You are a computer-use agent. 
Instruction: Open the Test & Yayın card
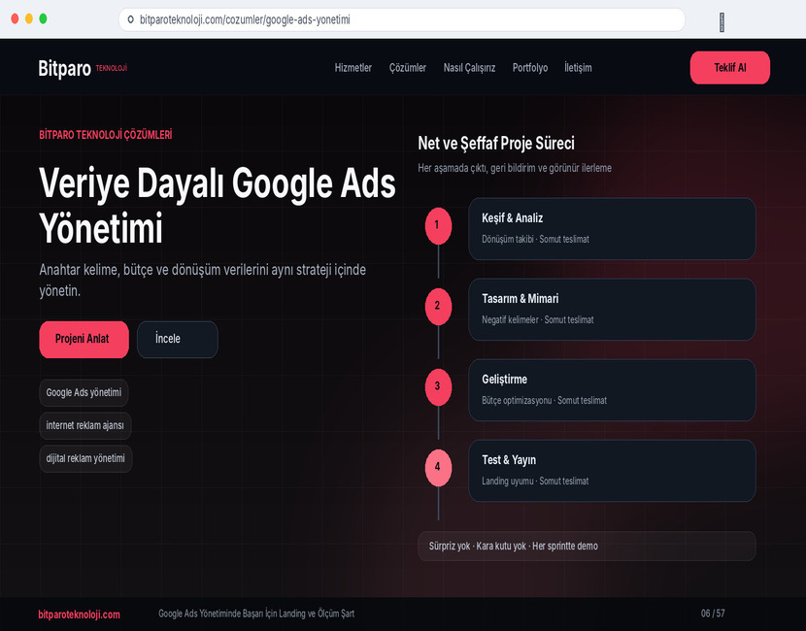(612, 471)
